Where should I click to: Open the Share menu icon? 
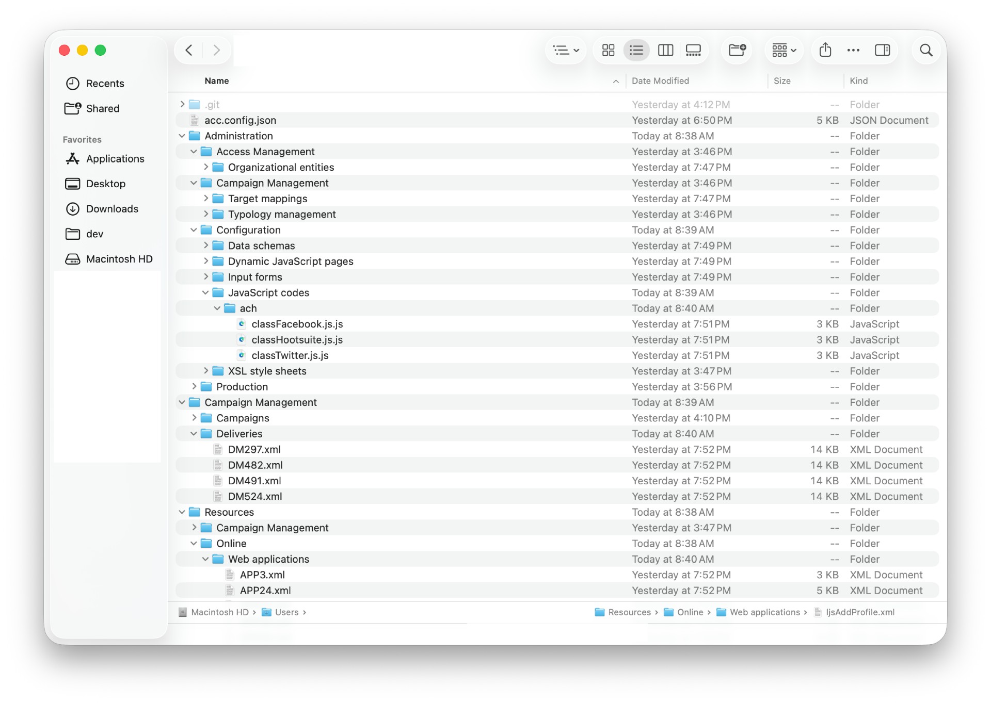point(825,50)
